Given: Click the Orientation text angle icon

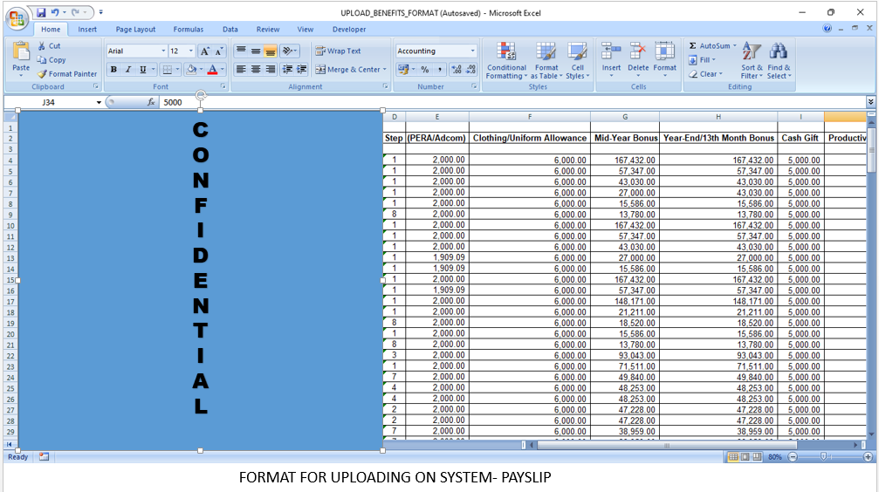Looking at the screenshot, I should [x=287, y=51].
